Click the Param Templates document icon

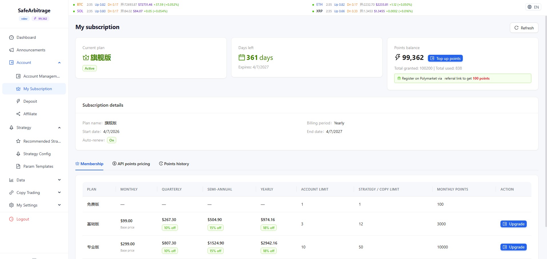[18, 166]
